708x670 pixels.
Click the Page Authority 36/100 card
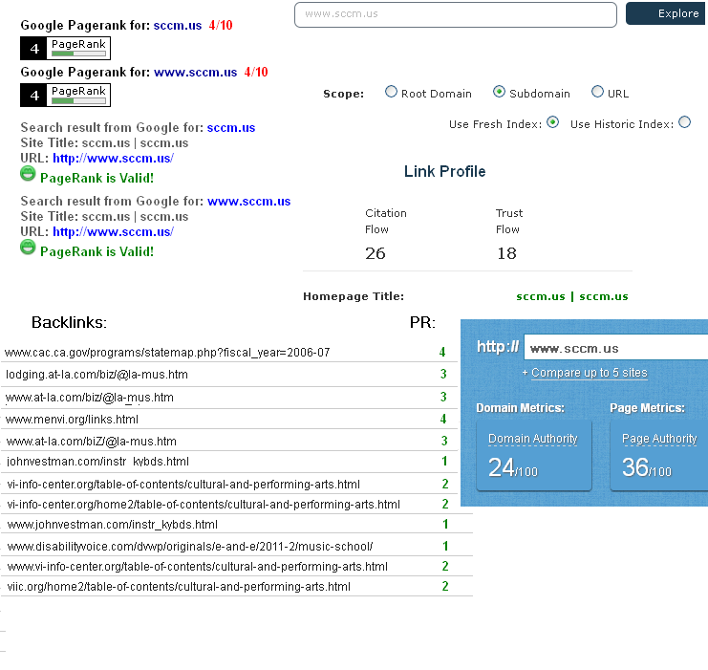coord(659,455)
